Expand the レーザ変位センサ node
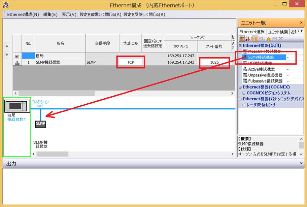Screen dimensions: 307x207 tap(244, 105)
